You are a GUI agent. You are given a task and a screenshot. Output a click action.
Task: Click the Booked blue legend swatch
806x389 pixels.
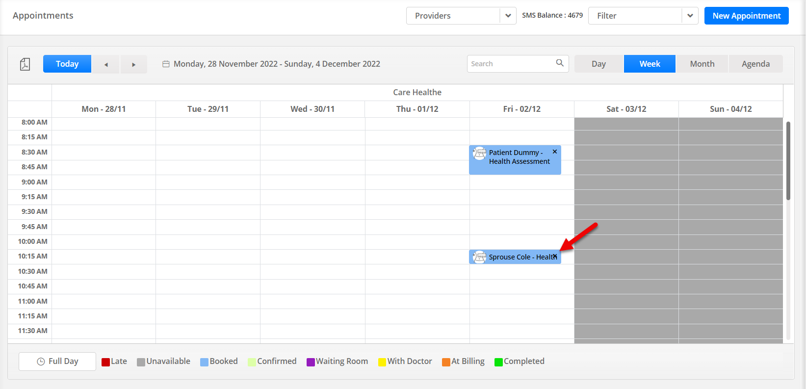(x=204, y=362)
